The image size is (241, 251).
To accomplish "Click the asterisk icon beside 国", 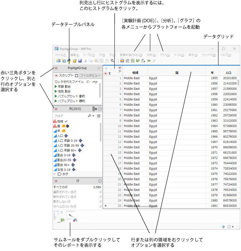I will click(68, 126).
